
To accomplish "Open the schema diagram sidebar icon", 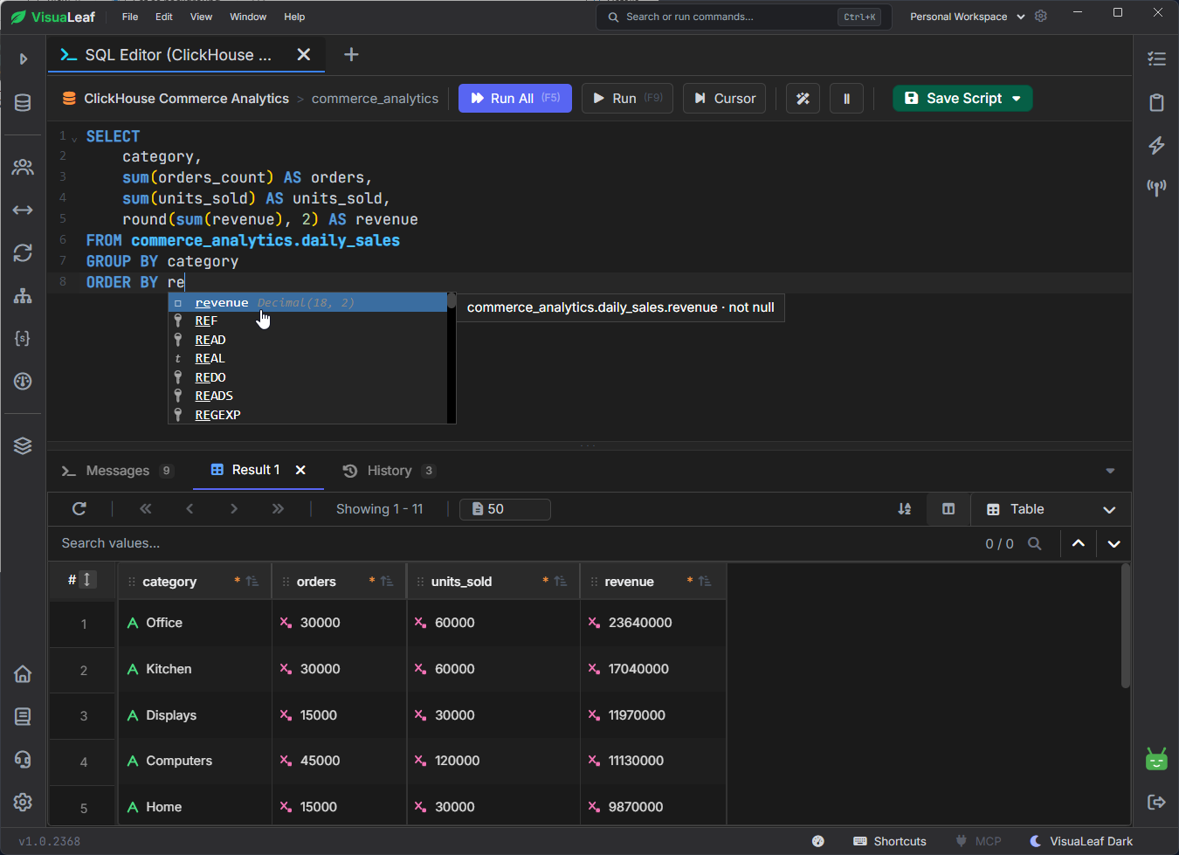I will (x=24, y=295).
